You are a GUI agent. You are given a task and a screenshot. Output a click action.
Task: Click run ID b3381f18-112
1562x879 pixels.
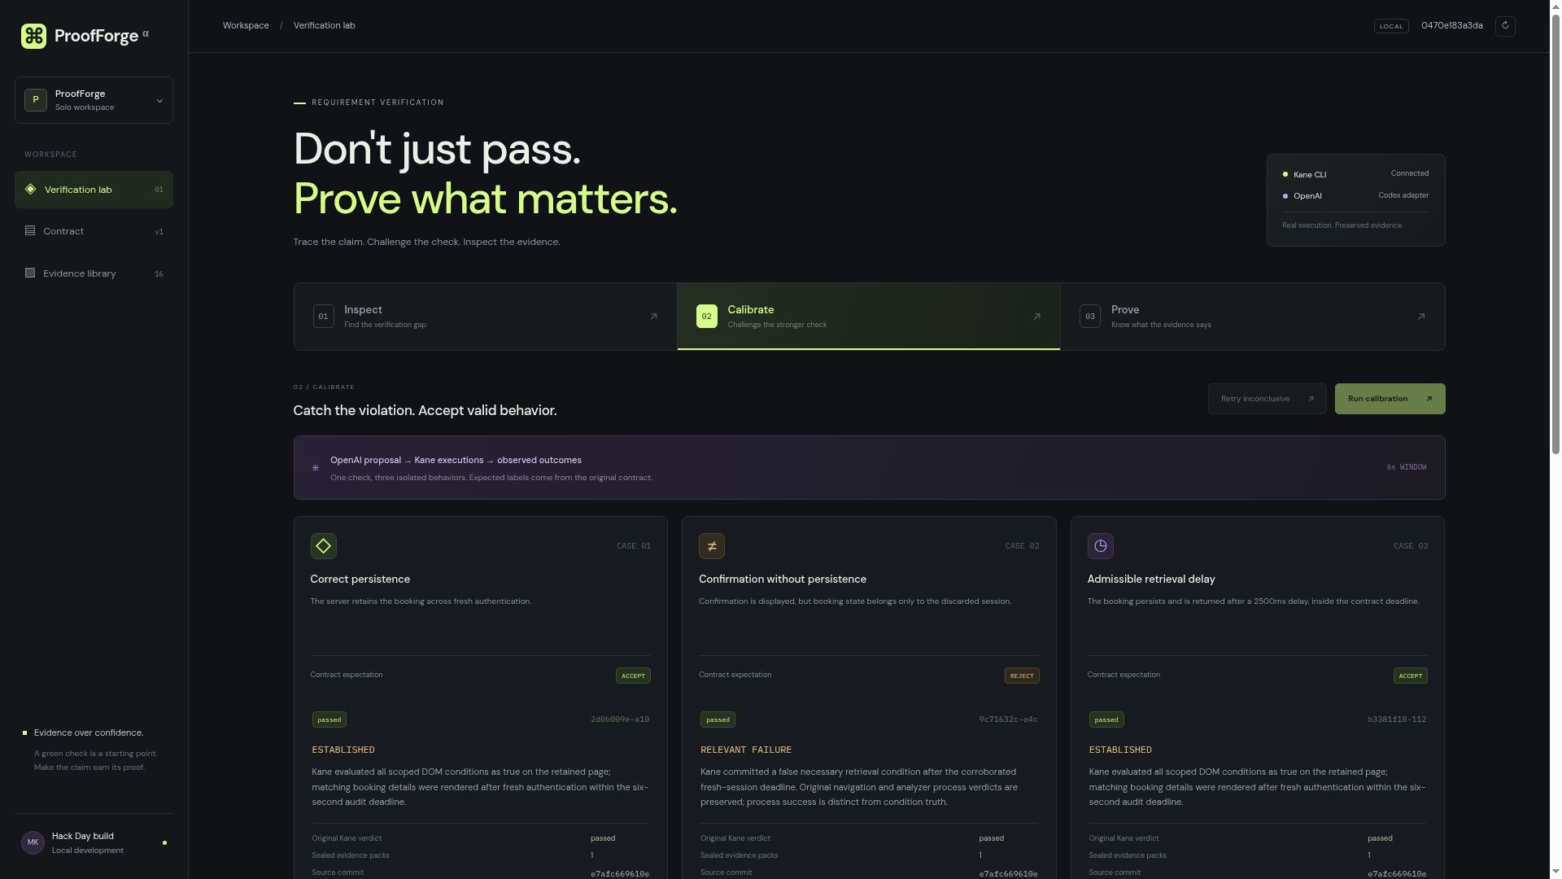(1397, 719)
